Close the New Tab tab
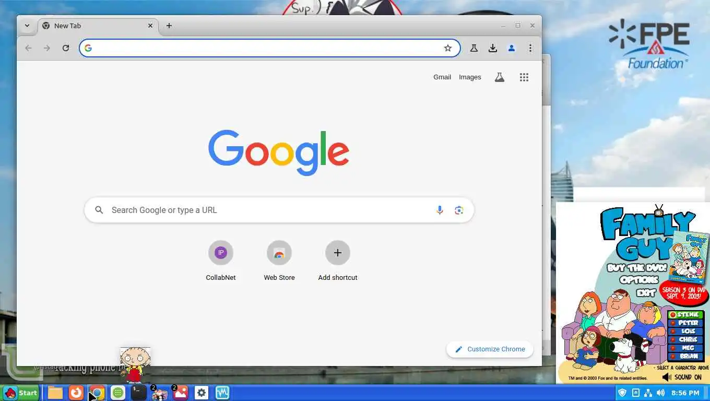This screenshot has height=401, width=710. [x=150, y=26]
